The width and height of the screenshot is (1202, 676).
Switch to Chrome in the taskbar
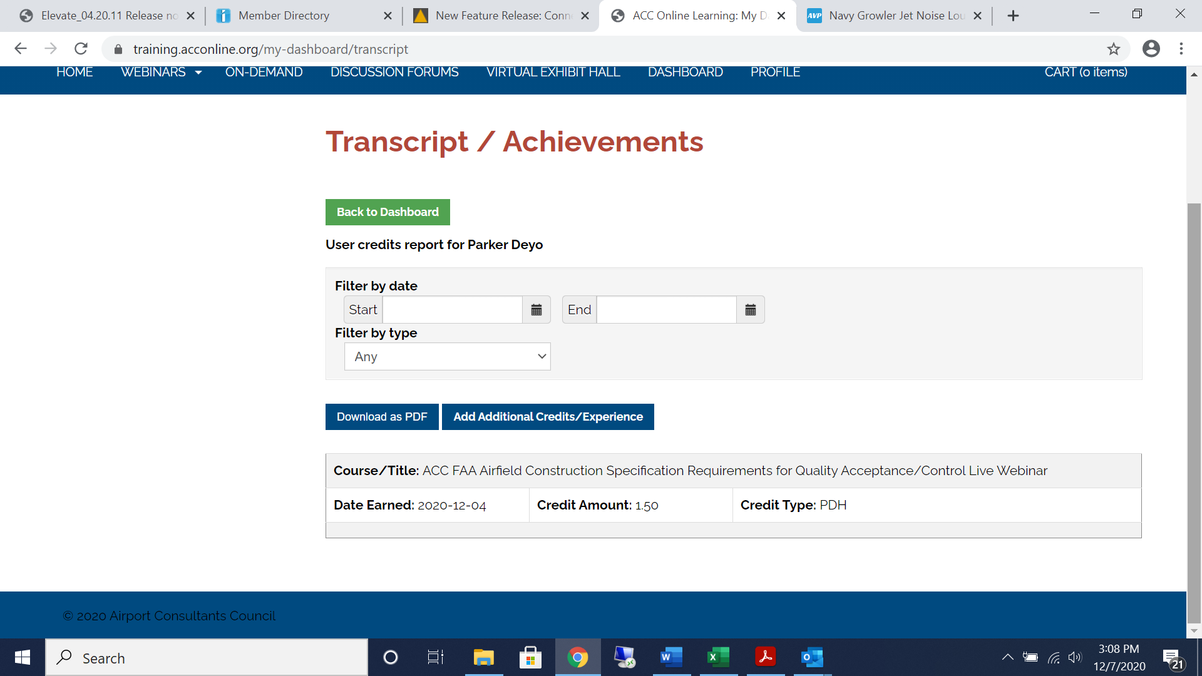(x=578, y=657)
